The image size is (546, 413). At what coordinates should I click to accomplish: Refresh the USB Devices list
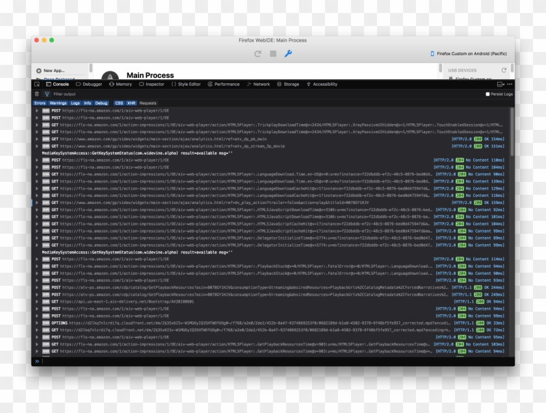click(503, 70)
